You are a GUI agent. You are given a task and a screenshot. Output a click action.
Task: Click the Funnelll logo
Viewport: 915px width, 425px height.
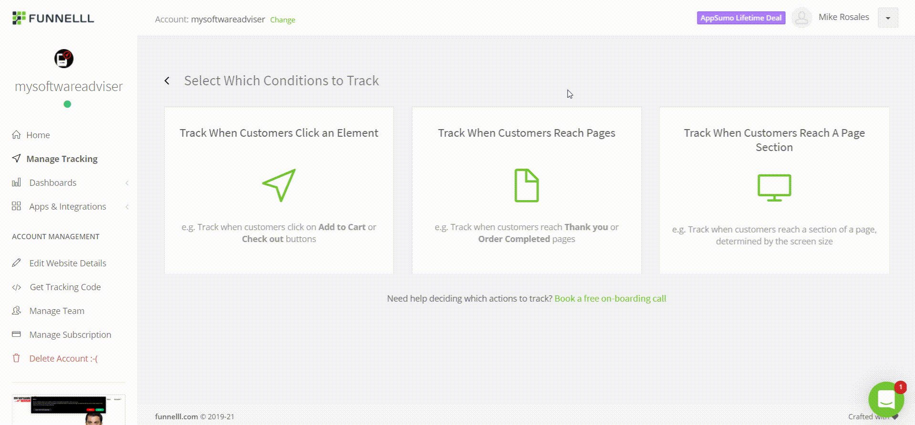[53, 18]
